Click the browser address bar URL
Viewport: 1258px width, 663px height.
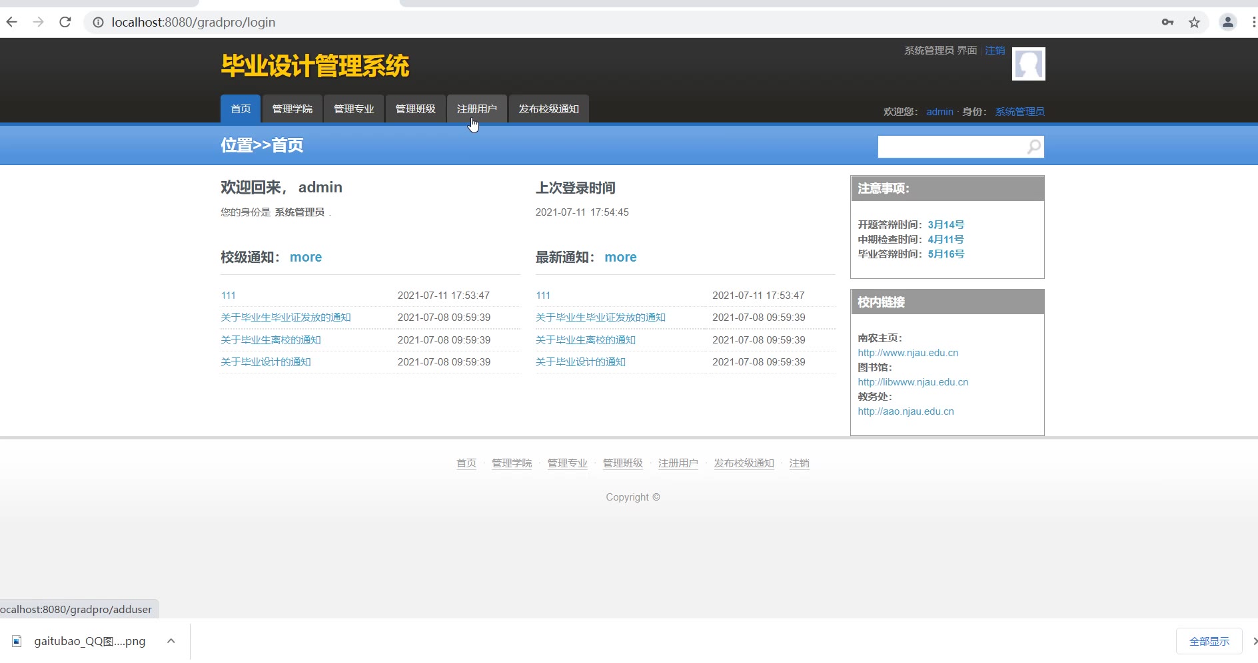(193, 23)
